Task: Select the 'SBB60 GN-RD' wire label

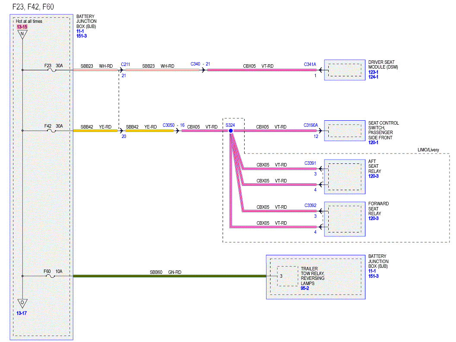Action: point(166,272)
